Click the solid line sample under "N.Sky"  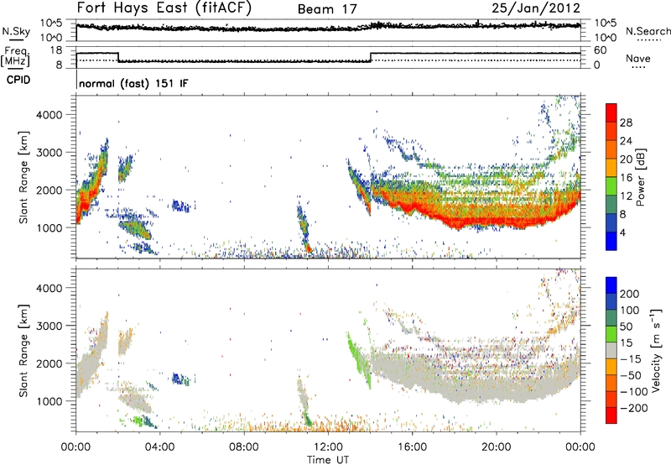pos(16,39)
